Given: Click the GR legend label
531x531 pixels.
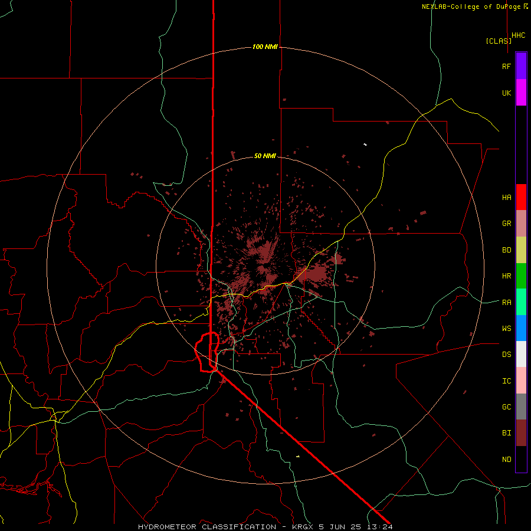Looking at the screenshot, I should click(x=506, y=224).
